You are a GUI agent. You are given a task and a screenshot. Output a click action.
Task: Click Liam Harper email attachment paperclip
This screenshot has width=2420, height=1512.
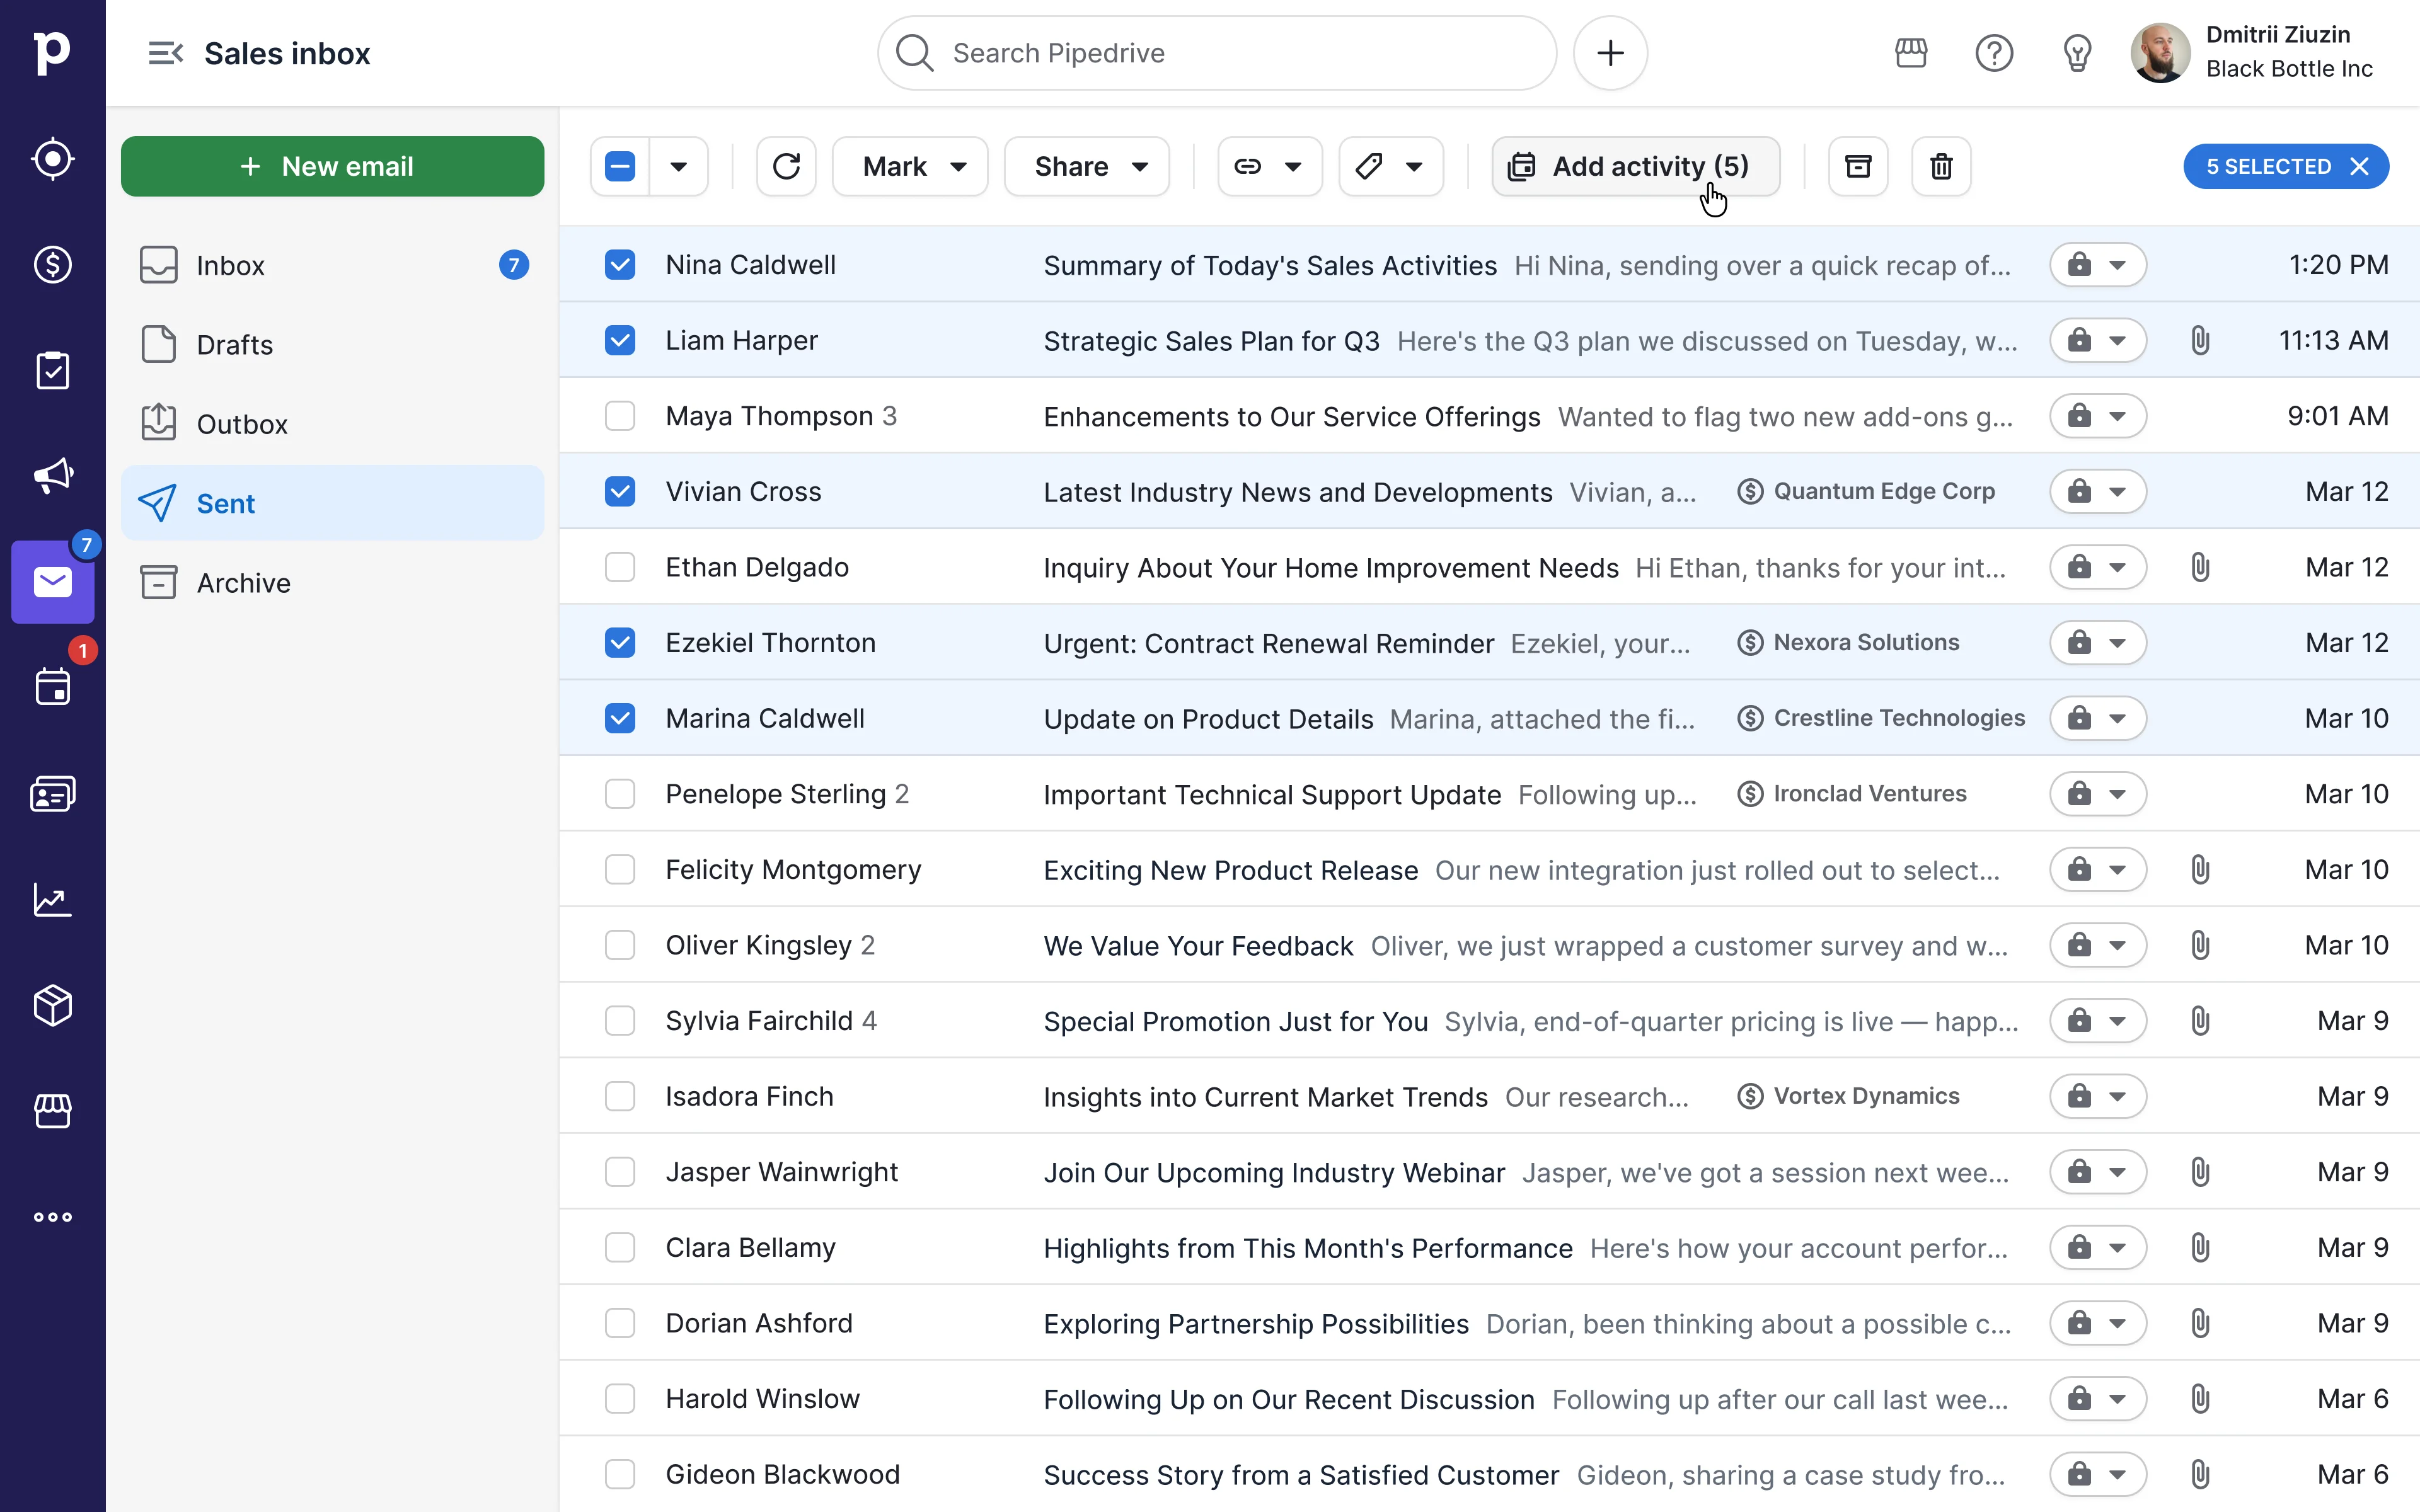coord(2200,341)
